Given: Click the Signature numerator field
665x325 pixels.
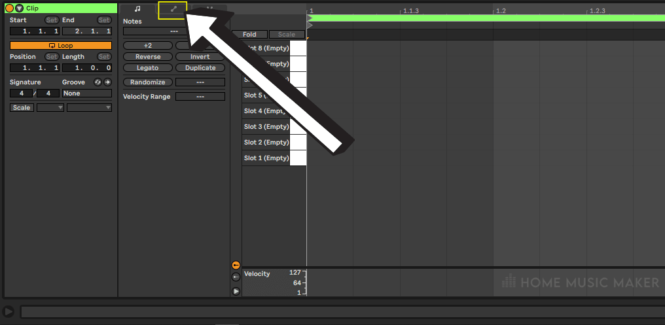Looking at the screenshot, I should pos(21,94).
